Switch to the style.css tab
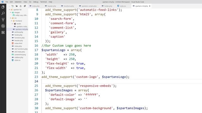The image size is (202, 113). (123, 6)
